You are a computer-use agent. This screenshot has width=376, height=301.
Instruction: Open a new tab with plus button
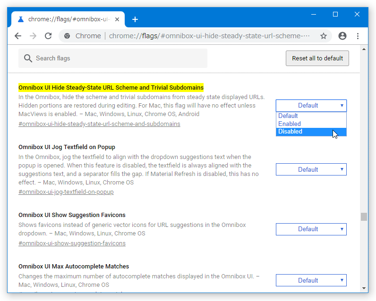pyautogui.click(x=135, y=19)
